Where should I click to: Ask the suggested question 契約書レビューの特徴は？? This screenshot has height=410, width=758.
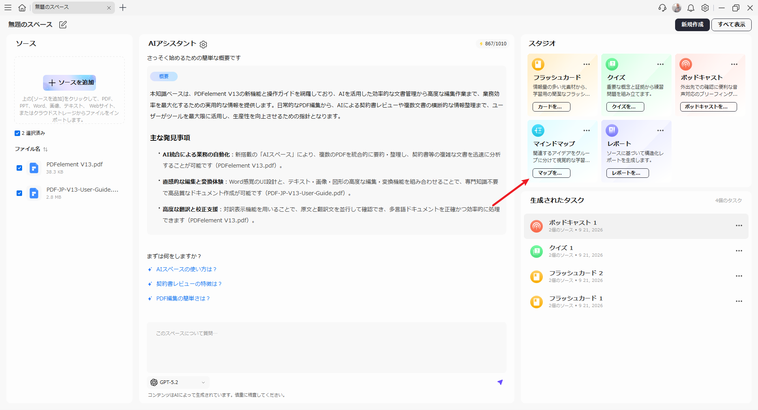189,284
